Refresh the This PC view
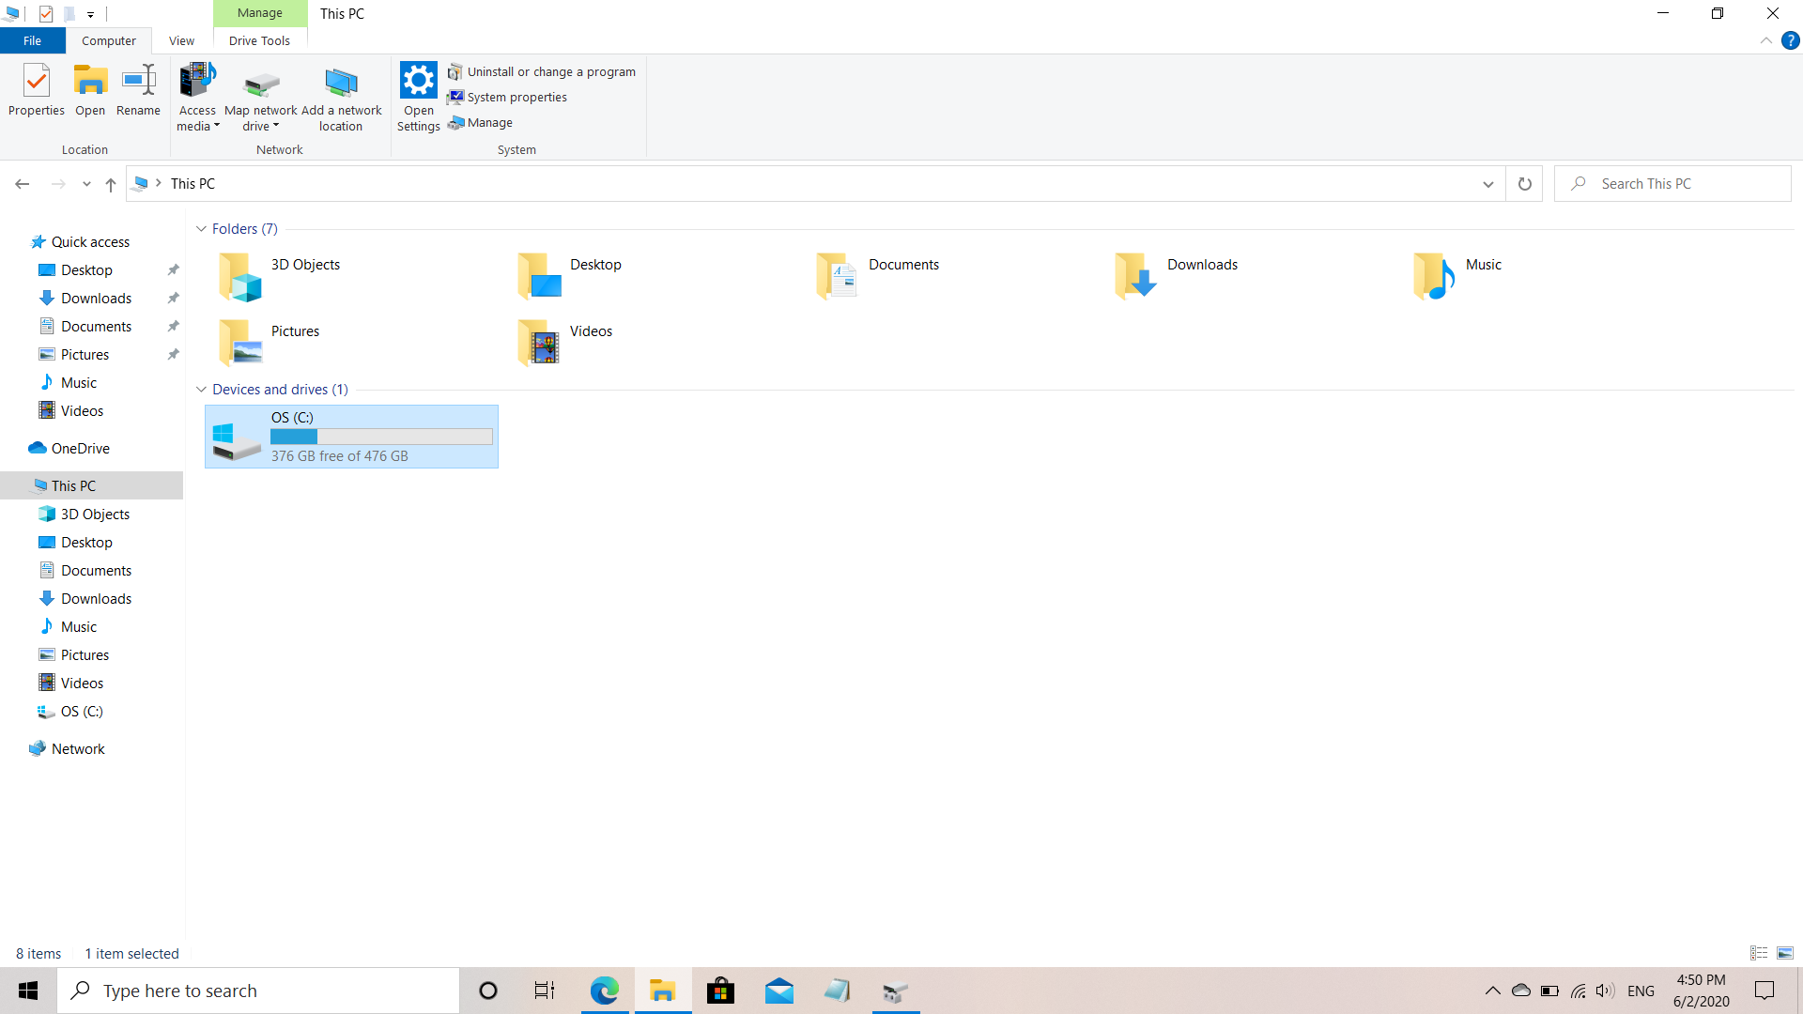The height and width of the screenshot is (1014, 1803). [x=1524, y=183]
